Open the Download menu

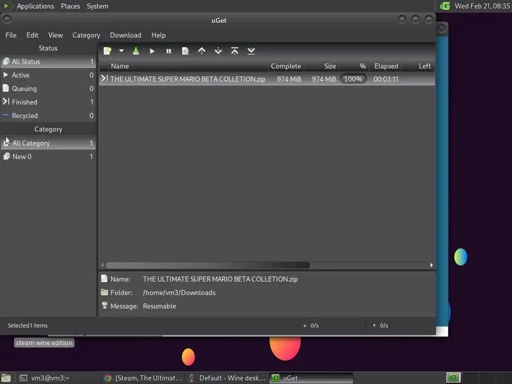coord(125,35)
